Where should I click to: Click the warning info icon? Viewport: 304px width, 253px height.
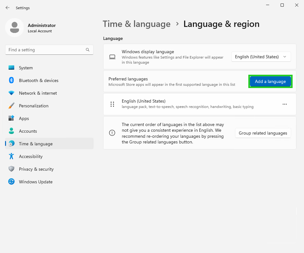coord(112,133)
